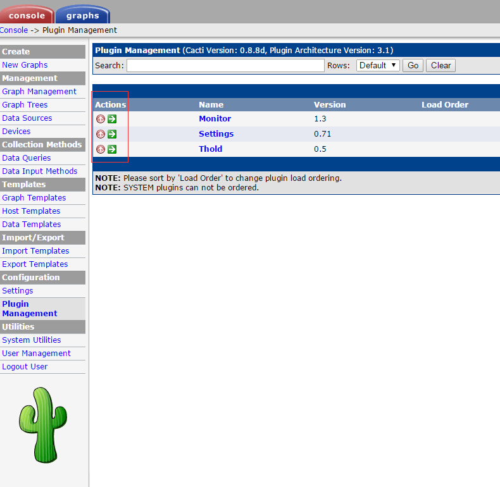The width and height of the screenshot is (500, 487).
Task: Open Devices in the sidebar
Action: tap(16, 132)
